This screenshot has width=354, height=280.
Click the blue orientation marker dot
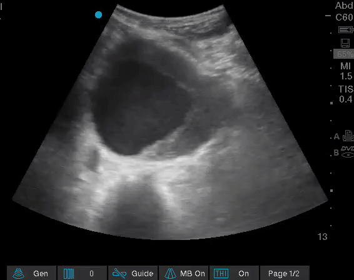click(x=98, y=15)
